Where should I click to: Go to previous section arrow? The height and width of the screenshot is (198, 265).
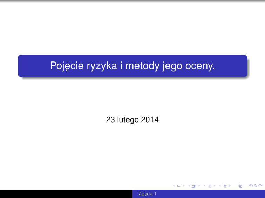(219, 186)
